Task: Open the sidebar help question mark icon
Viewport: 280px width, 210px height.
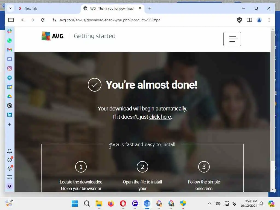Action: [x=10, y=160]
